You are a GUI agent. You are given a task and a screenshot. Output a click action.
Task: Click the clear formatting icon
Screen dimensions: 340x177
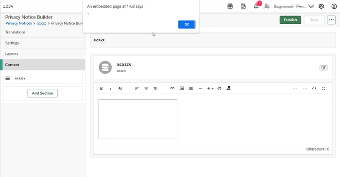point(219,88)
